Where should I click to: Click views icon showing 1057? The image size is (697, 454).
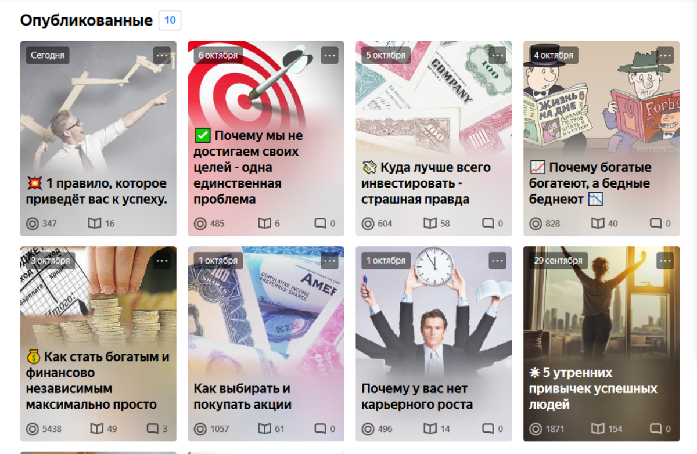click(x=200, y=429)
